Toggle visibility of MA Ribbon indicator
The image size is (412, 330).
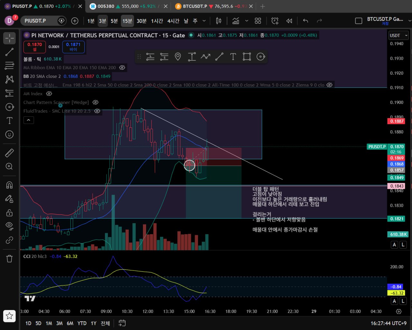pos(122,68)
